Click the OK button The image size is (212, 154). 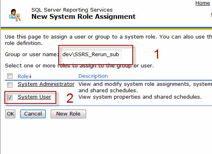click(10, 114)
